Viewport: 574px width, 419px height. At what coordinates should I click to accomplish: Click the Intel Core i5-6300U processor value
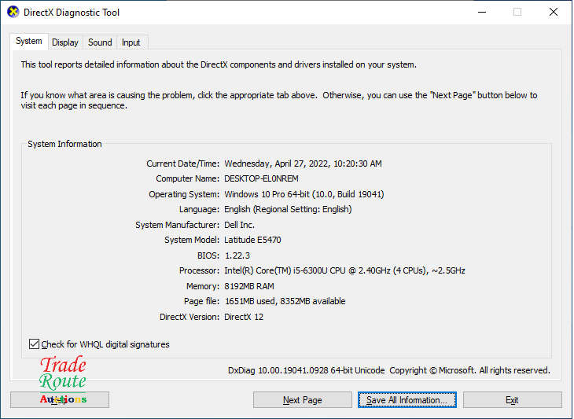pyautogui.click(x=345, y=270)
